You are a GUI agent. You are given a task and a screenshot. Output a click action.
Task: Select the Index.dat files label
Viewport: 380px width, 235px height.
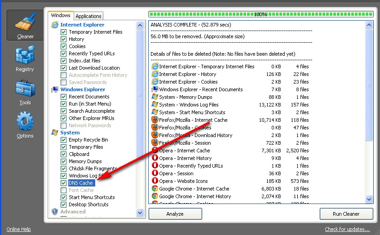point(84,61)
